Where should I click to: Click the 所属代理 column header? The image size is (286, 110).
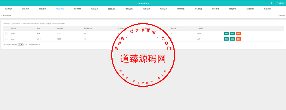[13, 28]
